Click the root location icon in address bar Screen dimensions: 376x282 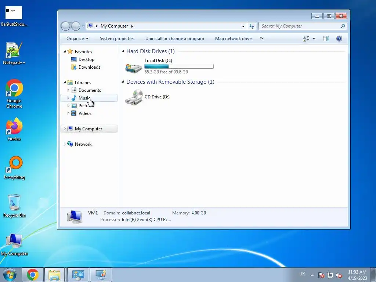click(x=90, y=26)
